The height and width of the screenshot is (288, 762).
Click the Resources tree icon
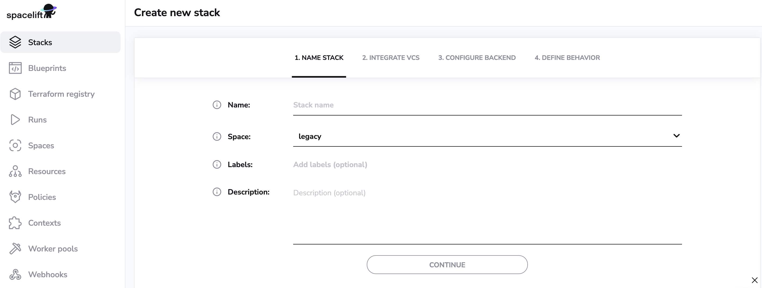click(15, 171)
